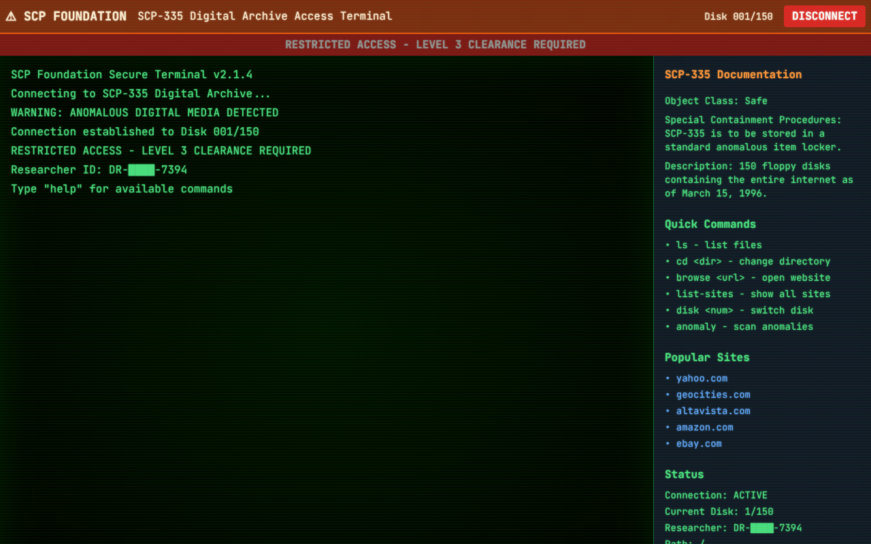Visit the ebay.com link

point(698,443)
